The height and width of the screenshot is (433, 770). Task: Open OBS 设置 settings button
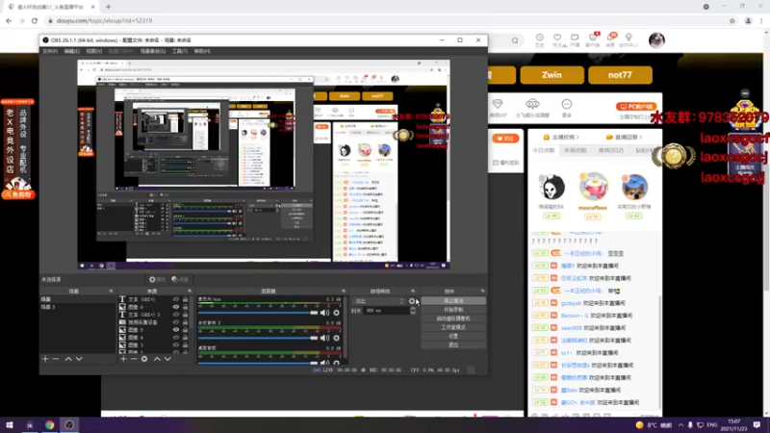point(453,336)
